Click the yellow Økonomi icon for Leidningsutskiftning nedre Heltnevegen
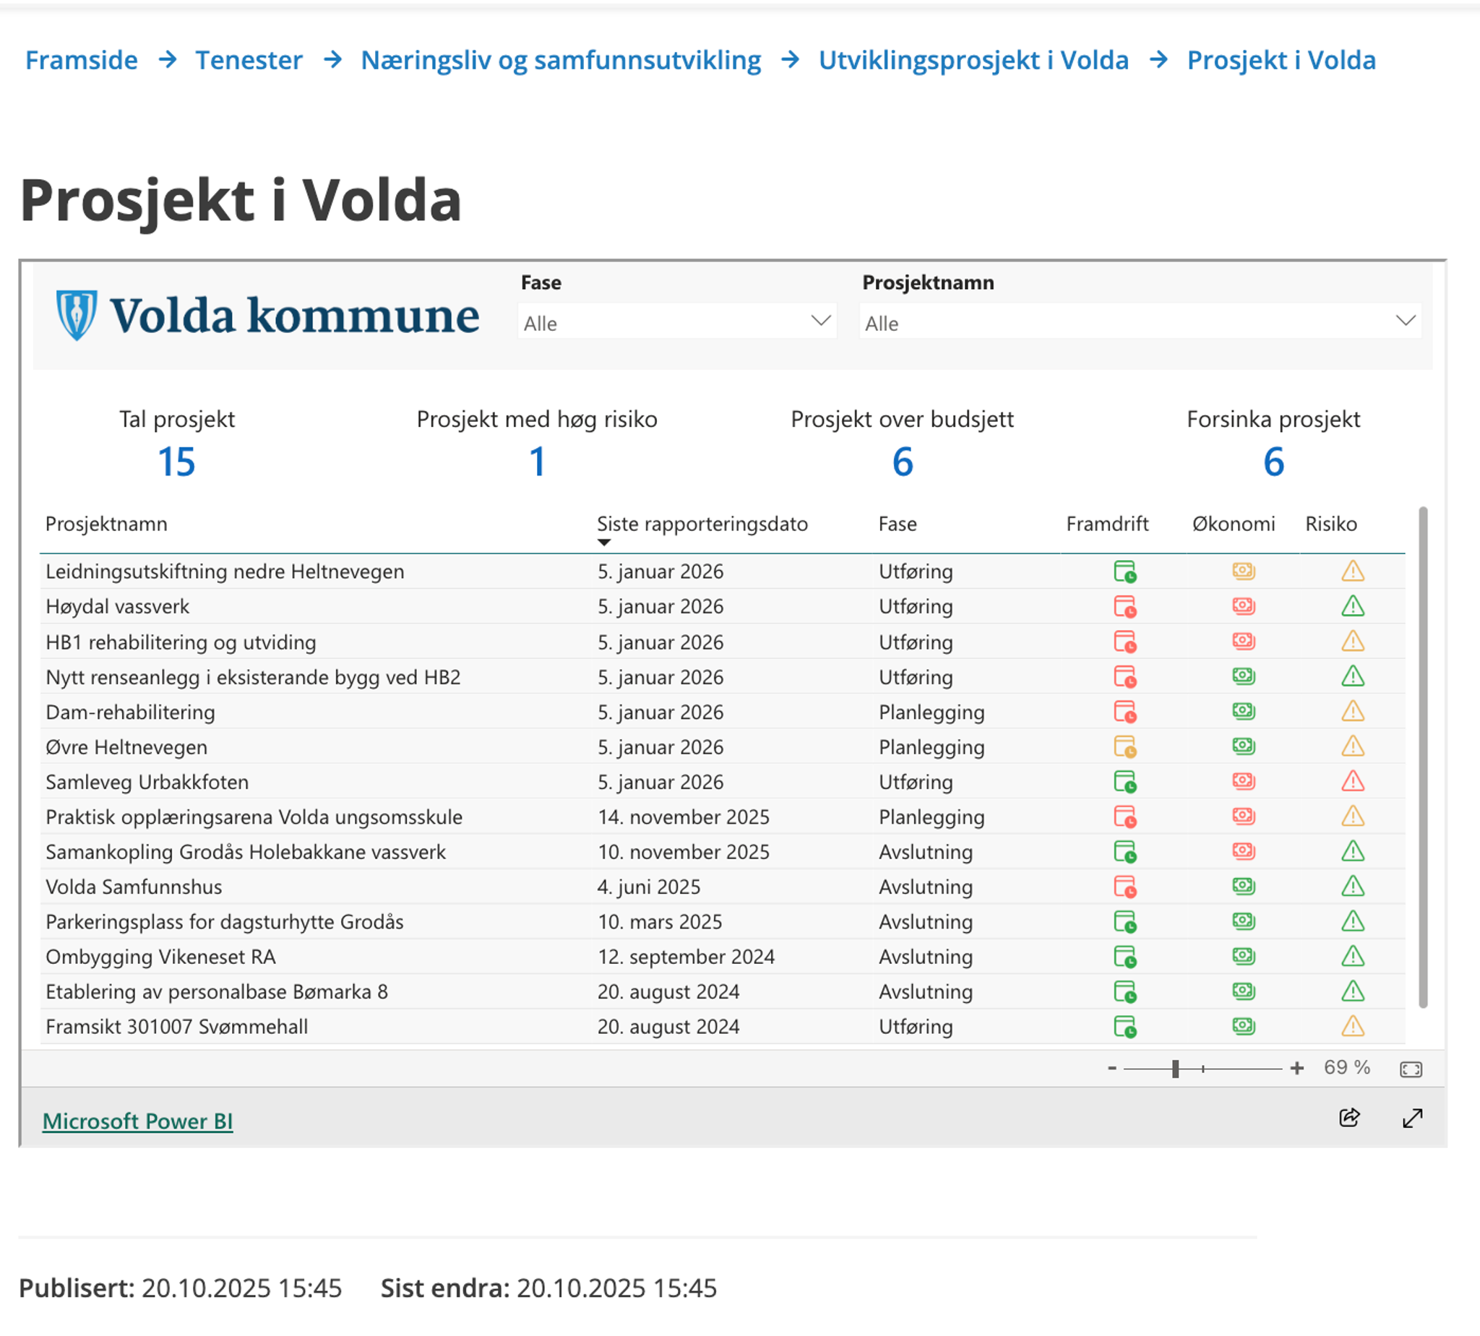Viewport: 1480px width, 1336px height. pyautogui.click(x=1244, y=571)
